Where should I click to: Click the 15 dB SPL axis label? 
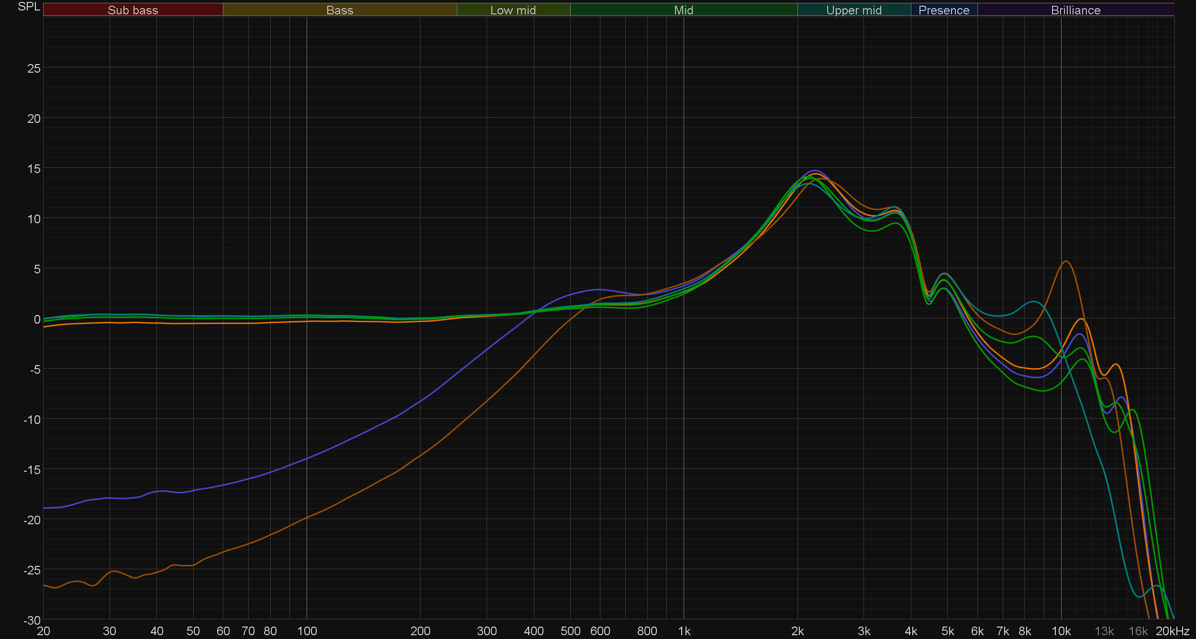[x=34, y=169]
